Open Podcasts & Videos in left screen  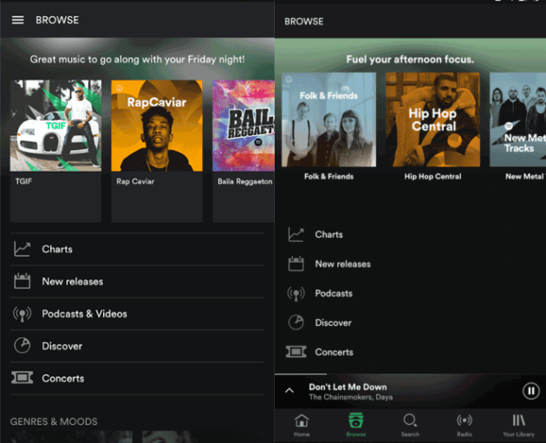click(137, 314)
